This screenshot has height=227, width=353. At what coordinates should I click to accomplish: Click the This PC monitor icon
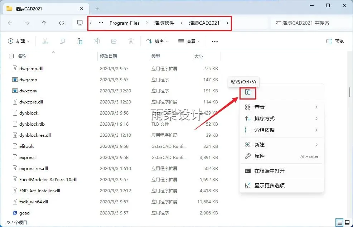click(x=80, y=23)
